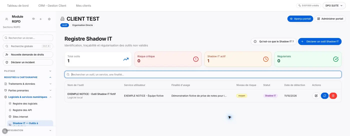Open Registre des logiciels
Viewport: 350px width, 136px height.
point(25,103)
